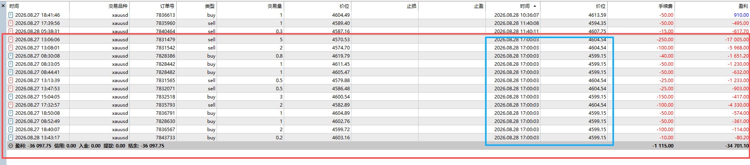
Task: Close the terminal panel with X icon
Action: click(4, 6)
